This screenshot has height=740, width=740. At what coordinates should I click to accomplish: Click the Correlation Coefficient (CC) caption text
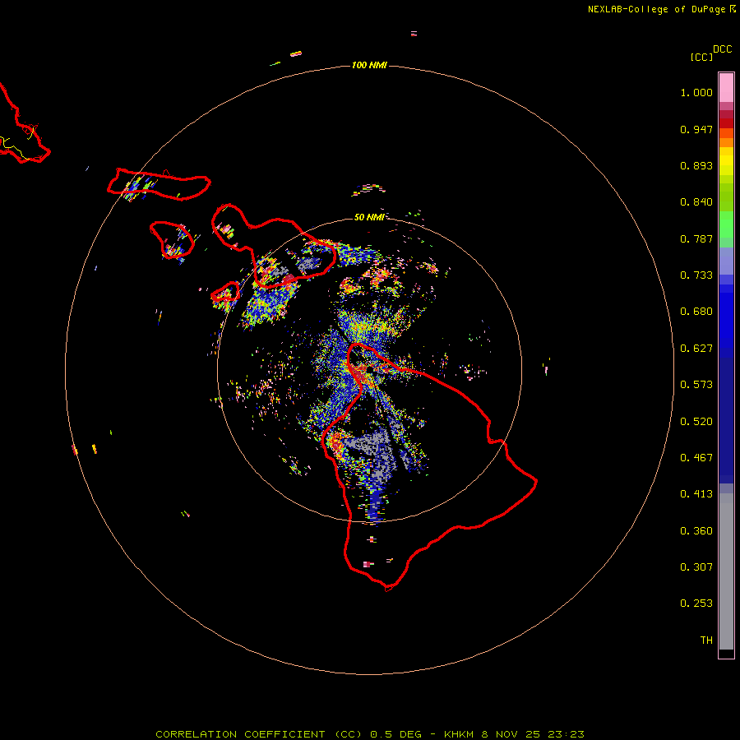259,734
